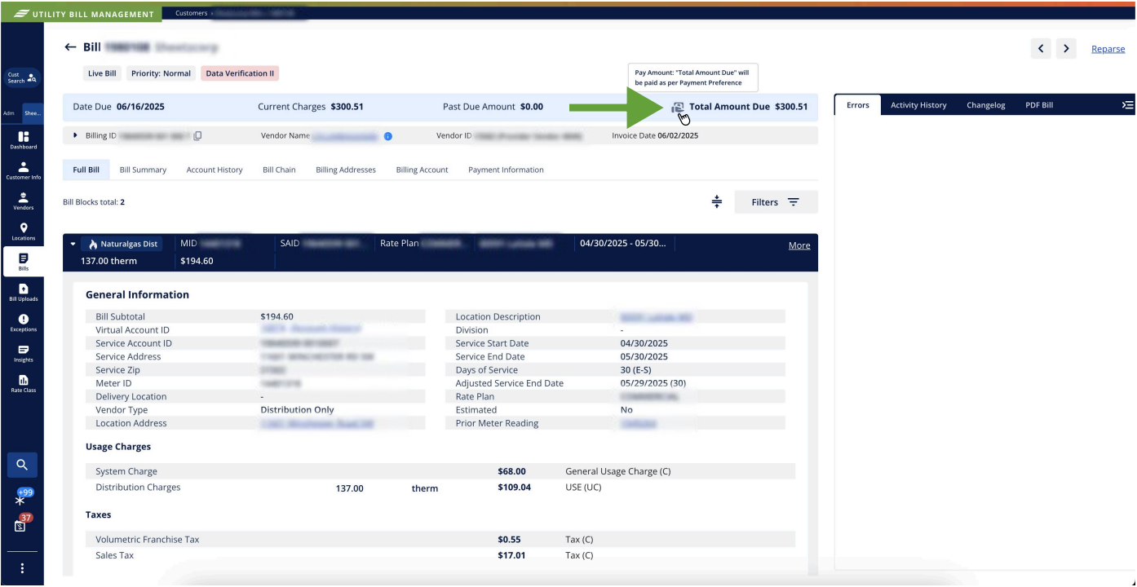Screen dimensions: 1137x587
Task: Open Exceptions in the sidebar
Action: point(22,323)
